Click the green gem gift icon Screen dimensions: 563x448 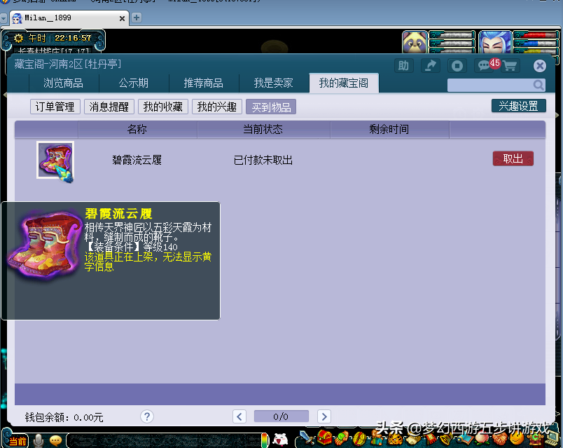click(x=342, y=438)
